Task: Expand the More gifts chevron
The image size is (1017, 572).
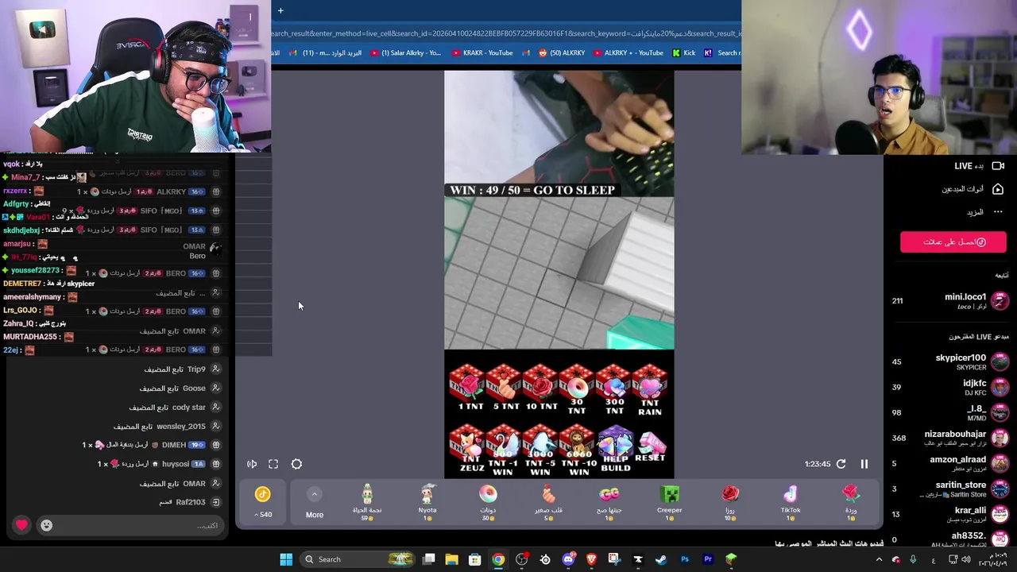Action: point(315,494)
